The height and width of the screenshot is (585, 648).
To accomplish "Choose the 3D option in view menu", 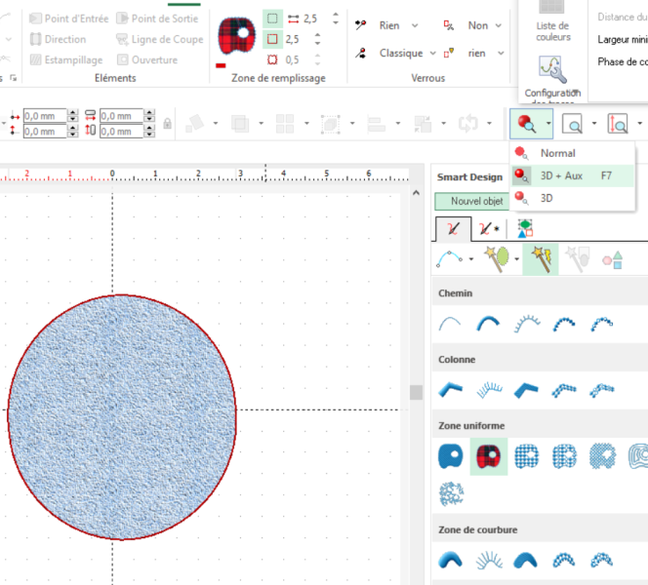I will 547,197.
